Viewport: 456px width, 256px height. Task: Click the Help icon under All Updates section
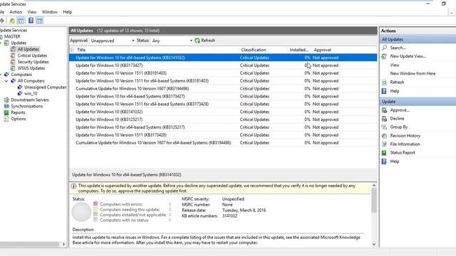[x=384, y=91]
